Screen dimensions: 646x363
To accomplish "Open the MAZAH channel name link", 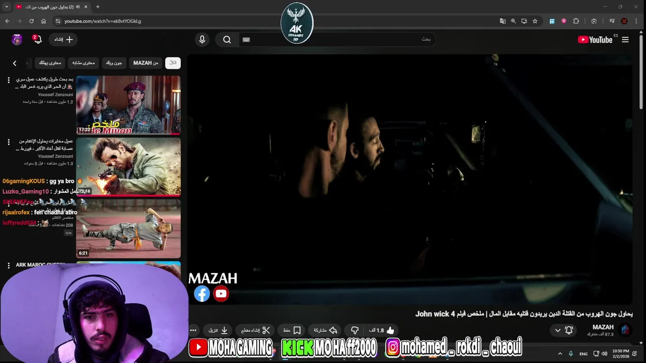I will coord(603,327).
